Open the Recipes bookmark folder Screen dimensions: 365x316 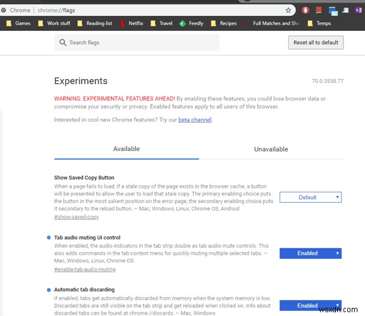point(224,23)
